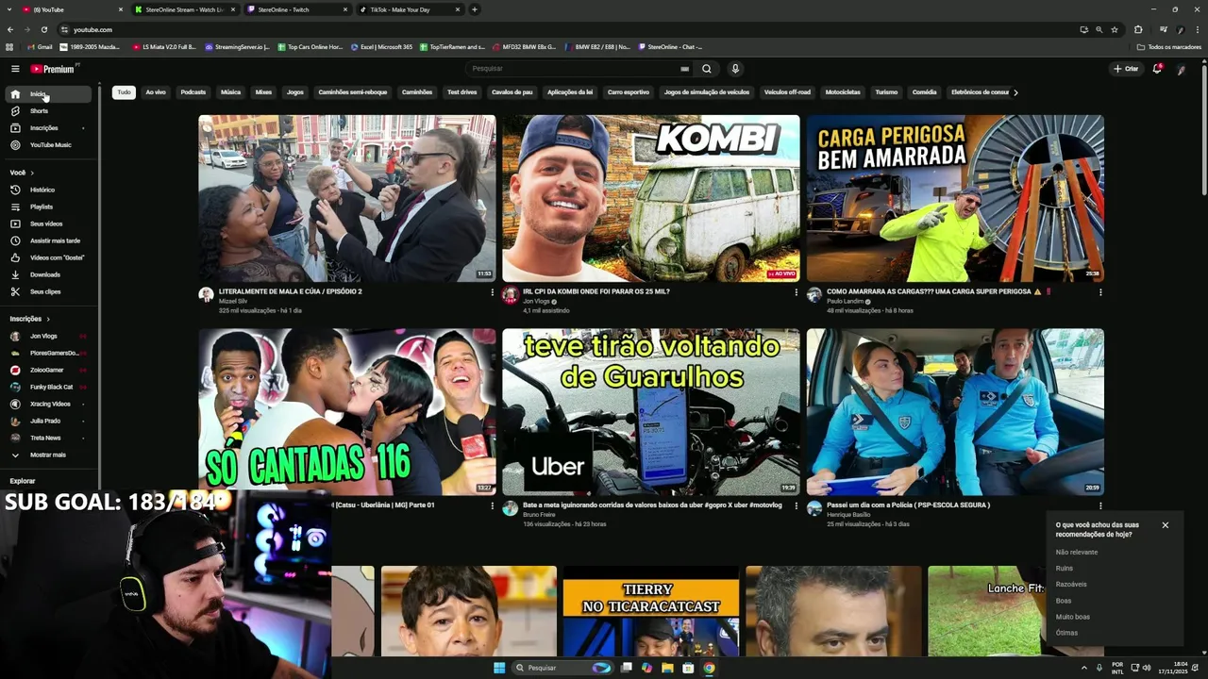1208x679 pixels.
Task: Open Excel | Microsoft 365 bookmark
Action: click(x=381, y=47)
